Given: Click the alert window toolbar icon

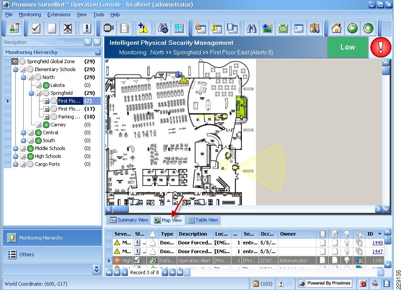Looking at the screenshot, I should coord(216,28).
